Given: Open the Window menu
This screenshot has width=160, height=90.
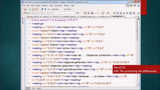Looking at the screenshot, I should (x=66, y=5).
